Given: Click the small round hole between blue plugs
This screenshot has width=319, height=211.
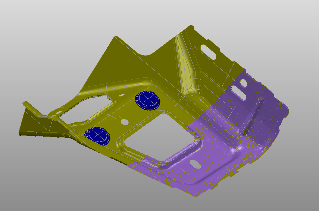Looking at the screenshot, I should pyautogui.click(x=125, y=122).
